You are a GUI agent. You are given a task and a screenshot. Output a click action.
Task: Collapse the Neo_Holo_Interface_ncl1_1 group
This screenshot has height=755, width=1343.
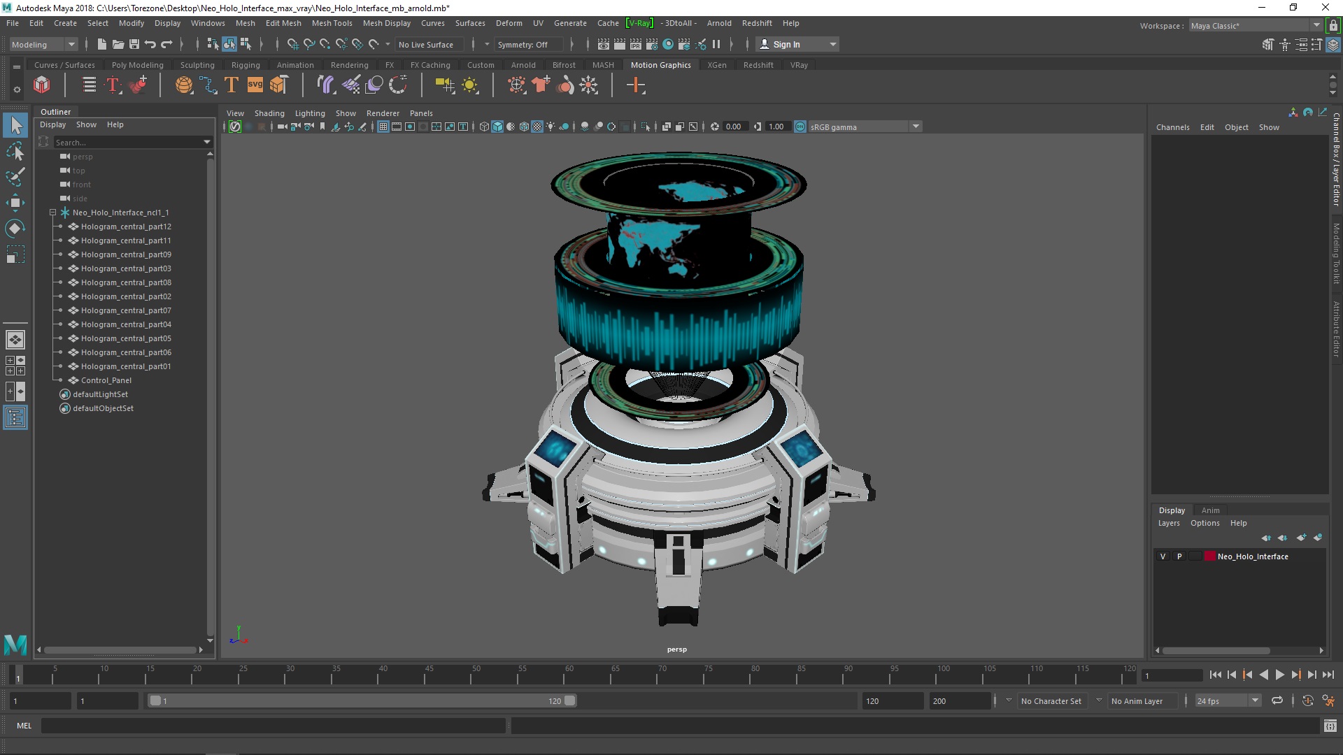coord(52,213)
